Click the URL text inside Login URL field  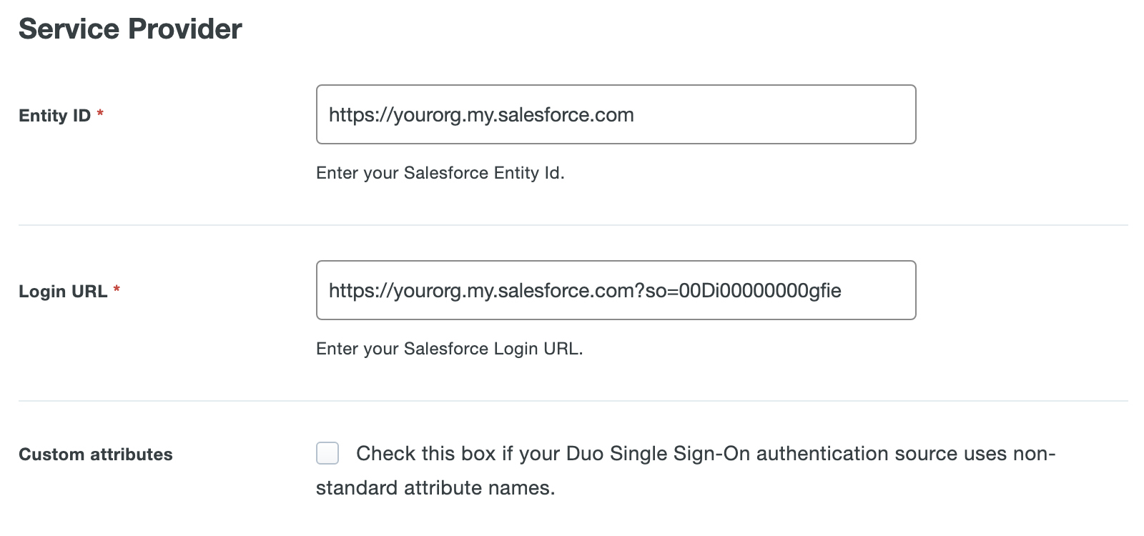point(585,290)
